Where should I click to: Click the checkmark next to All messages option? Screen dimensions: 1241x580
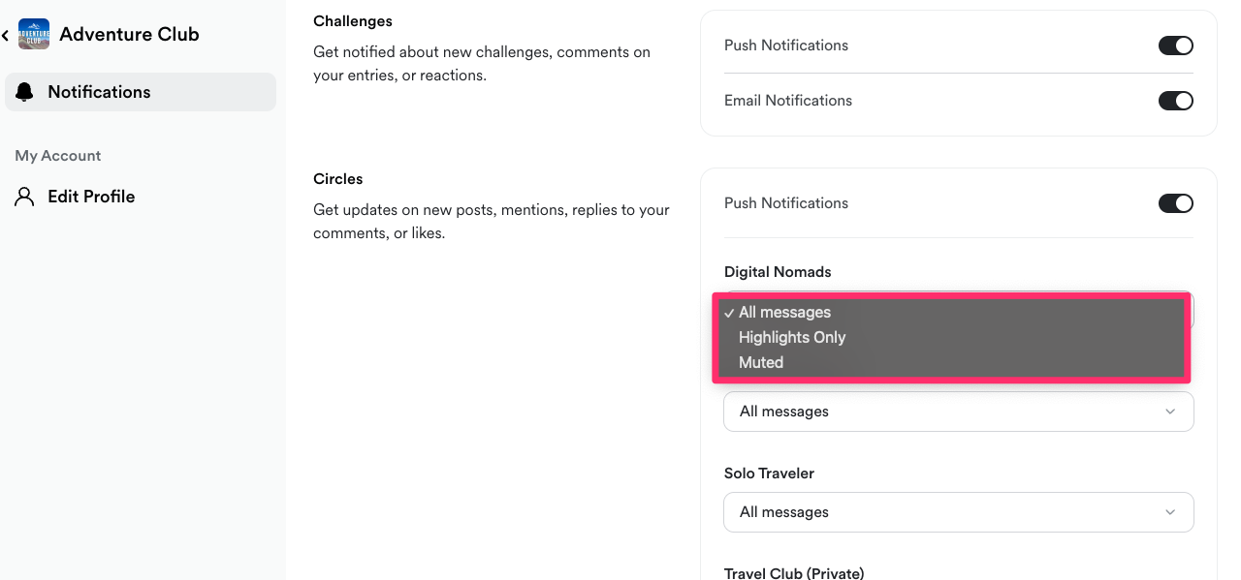(x=728, y=313)
